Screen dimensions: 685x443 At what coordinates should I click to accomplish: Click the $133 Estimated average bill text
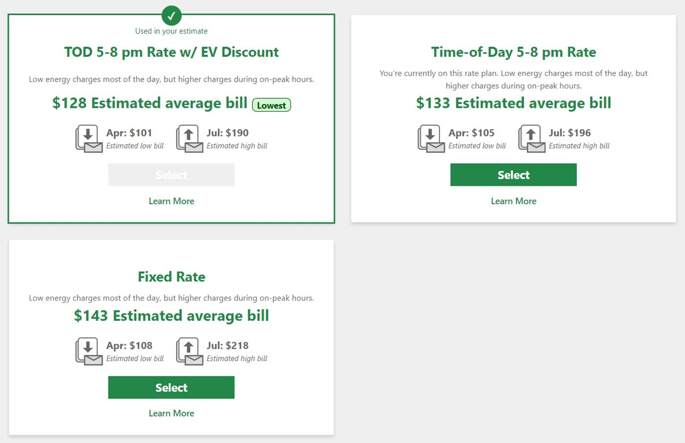pyautogui.click(x=513, y=103)
